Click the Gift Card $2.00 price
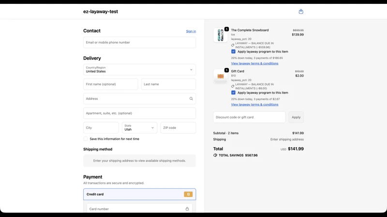 (299, 76)
